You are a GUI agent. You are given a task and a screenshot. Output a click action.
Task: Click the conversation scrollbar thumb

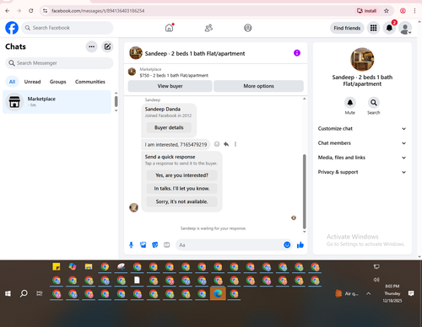click(x=304, y=191)
